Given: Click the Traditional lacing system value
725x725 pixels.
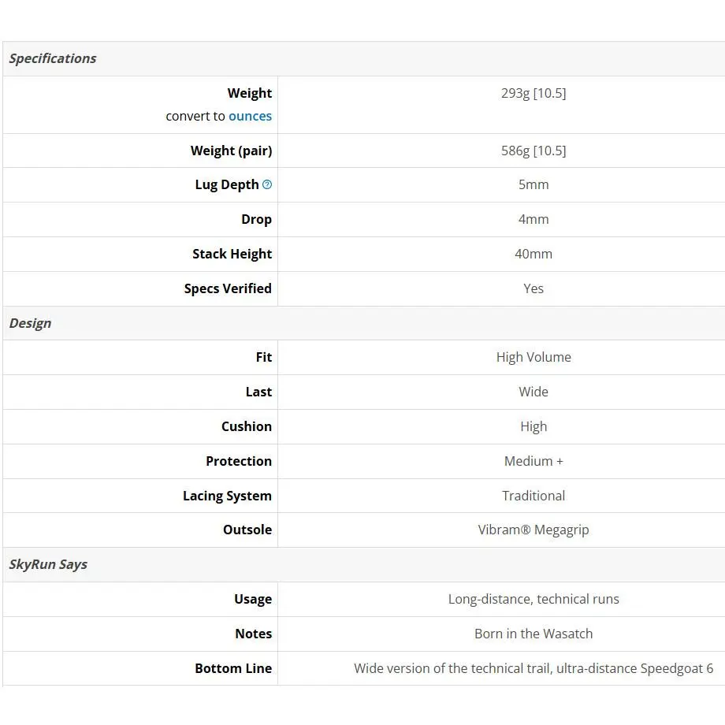Looking at the screenshot, I should click(534, 496).
